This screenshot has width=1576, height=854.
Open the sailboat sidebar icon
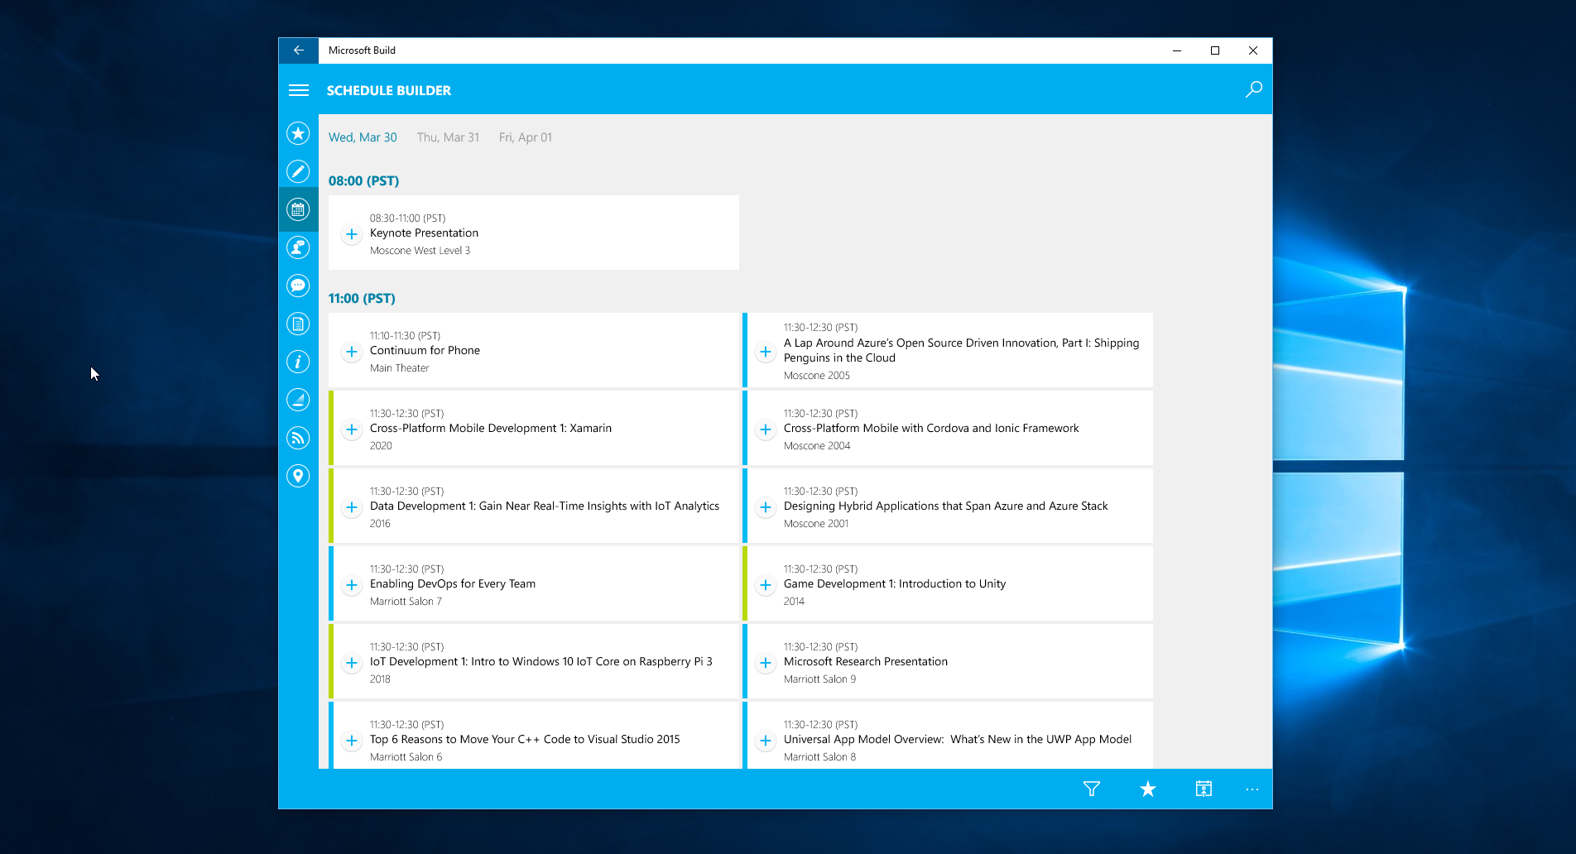pyautogui.click(x=298, y=400)
